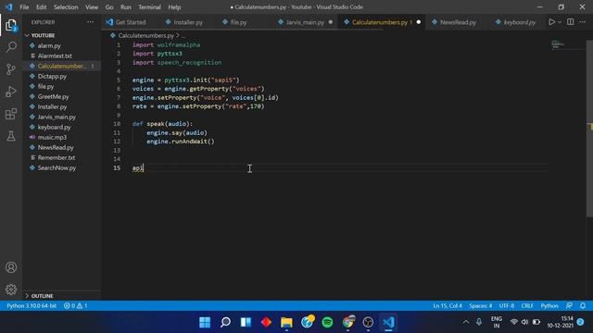Open music.mp3 in explorer
This screenshot has width=593, height=333.
pos(52,138)
